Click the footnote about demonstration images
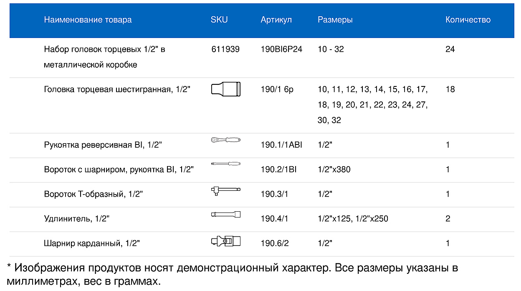This screenshot has height=291, width=521. [233, 274]
